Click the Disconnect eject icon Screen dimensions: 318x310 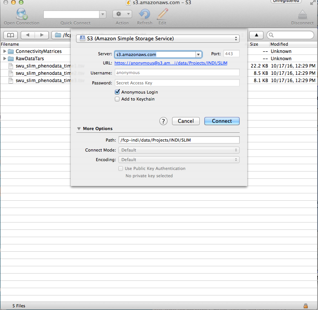(302, 14)
